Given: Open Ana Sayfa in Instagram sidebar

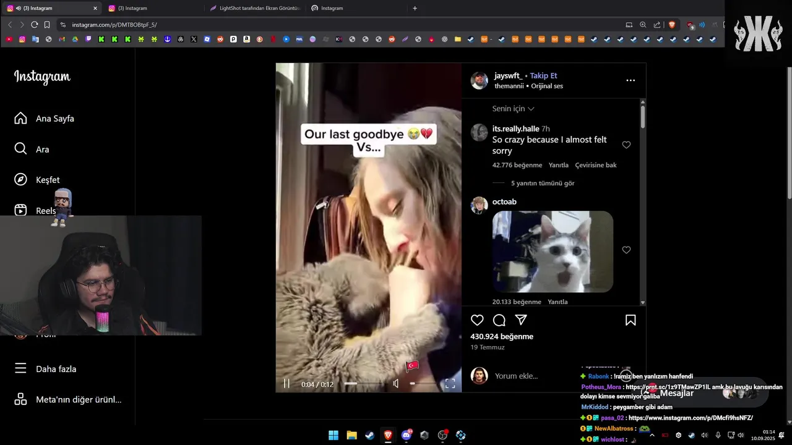Looking at the screenshot, I should pos(45,119).
